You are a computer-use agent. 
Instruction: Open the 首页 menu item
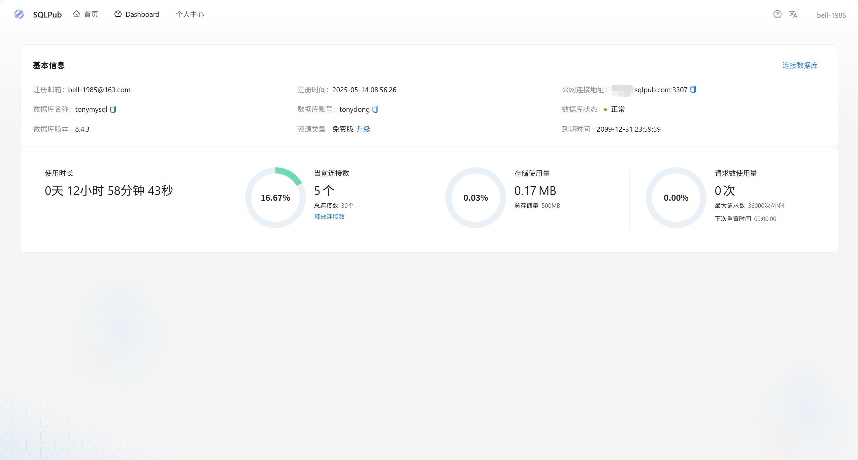[x=91, y=14]
